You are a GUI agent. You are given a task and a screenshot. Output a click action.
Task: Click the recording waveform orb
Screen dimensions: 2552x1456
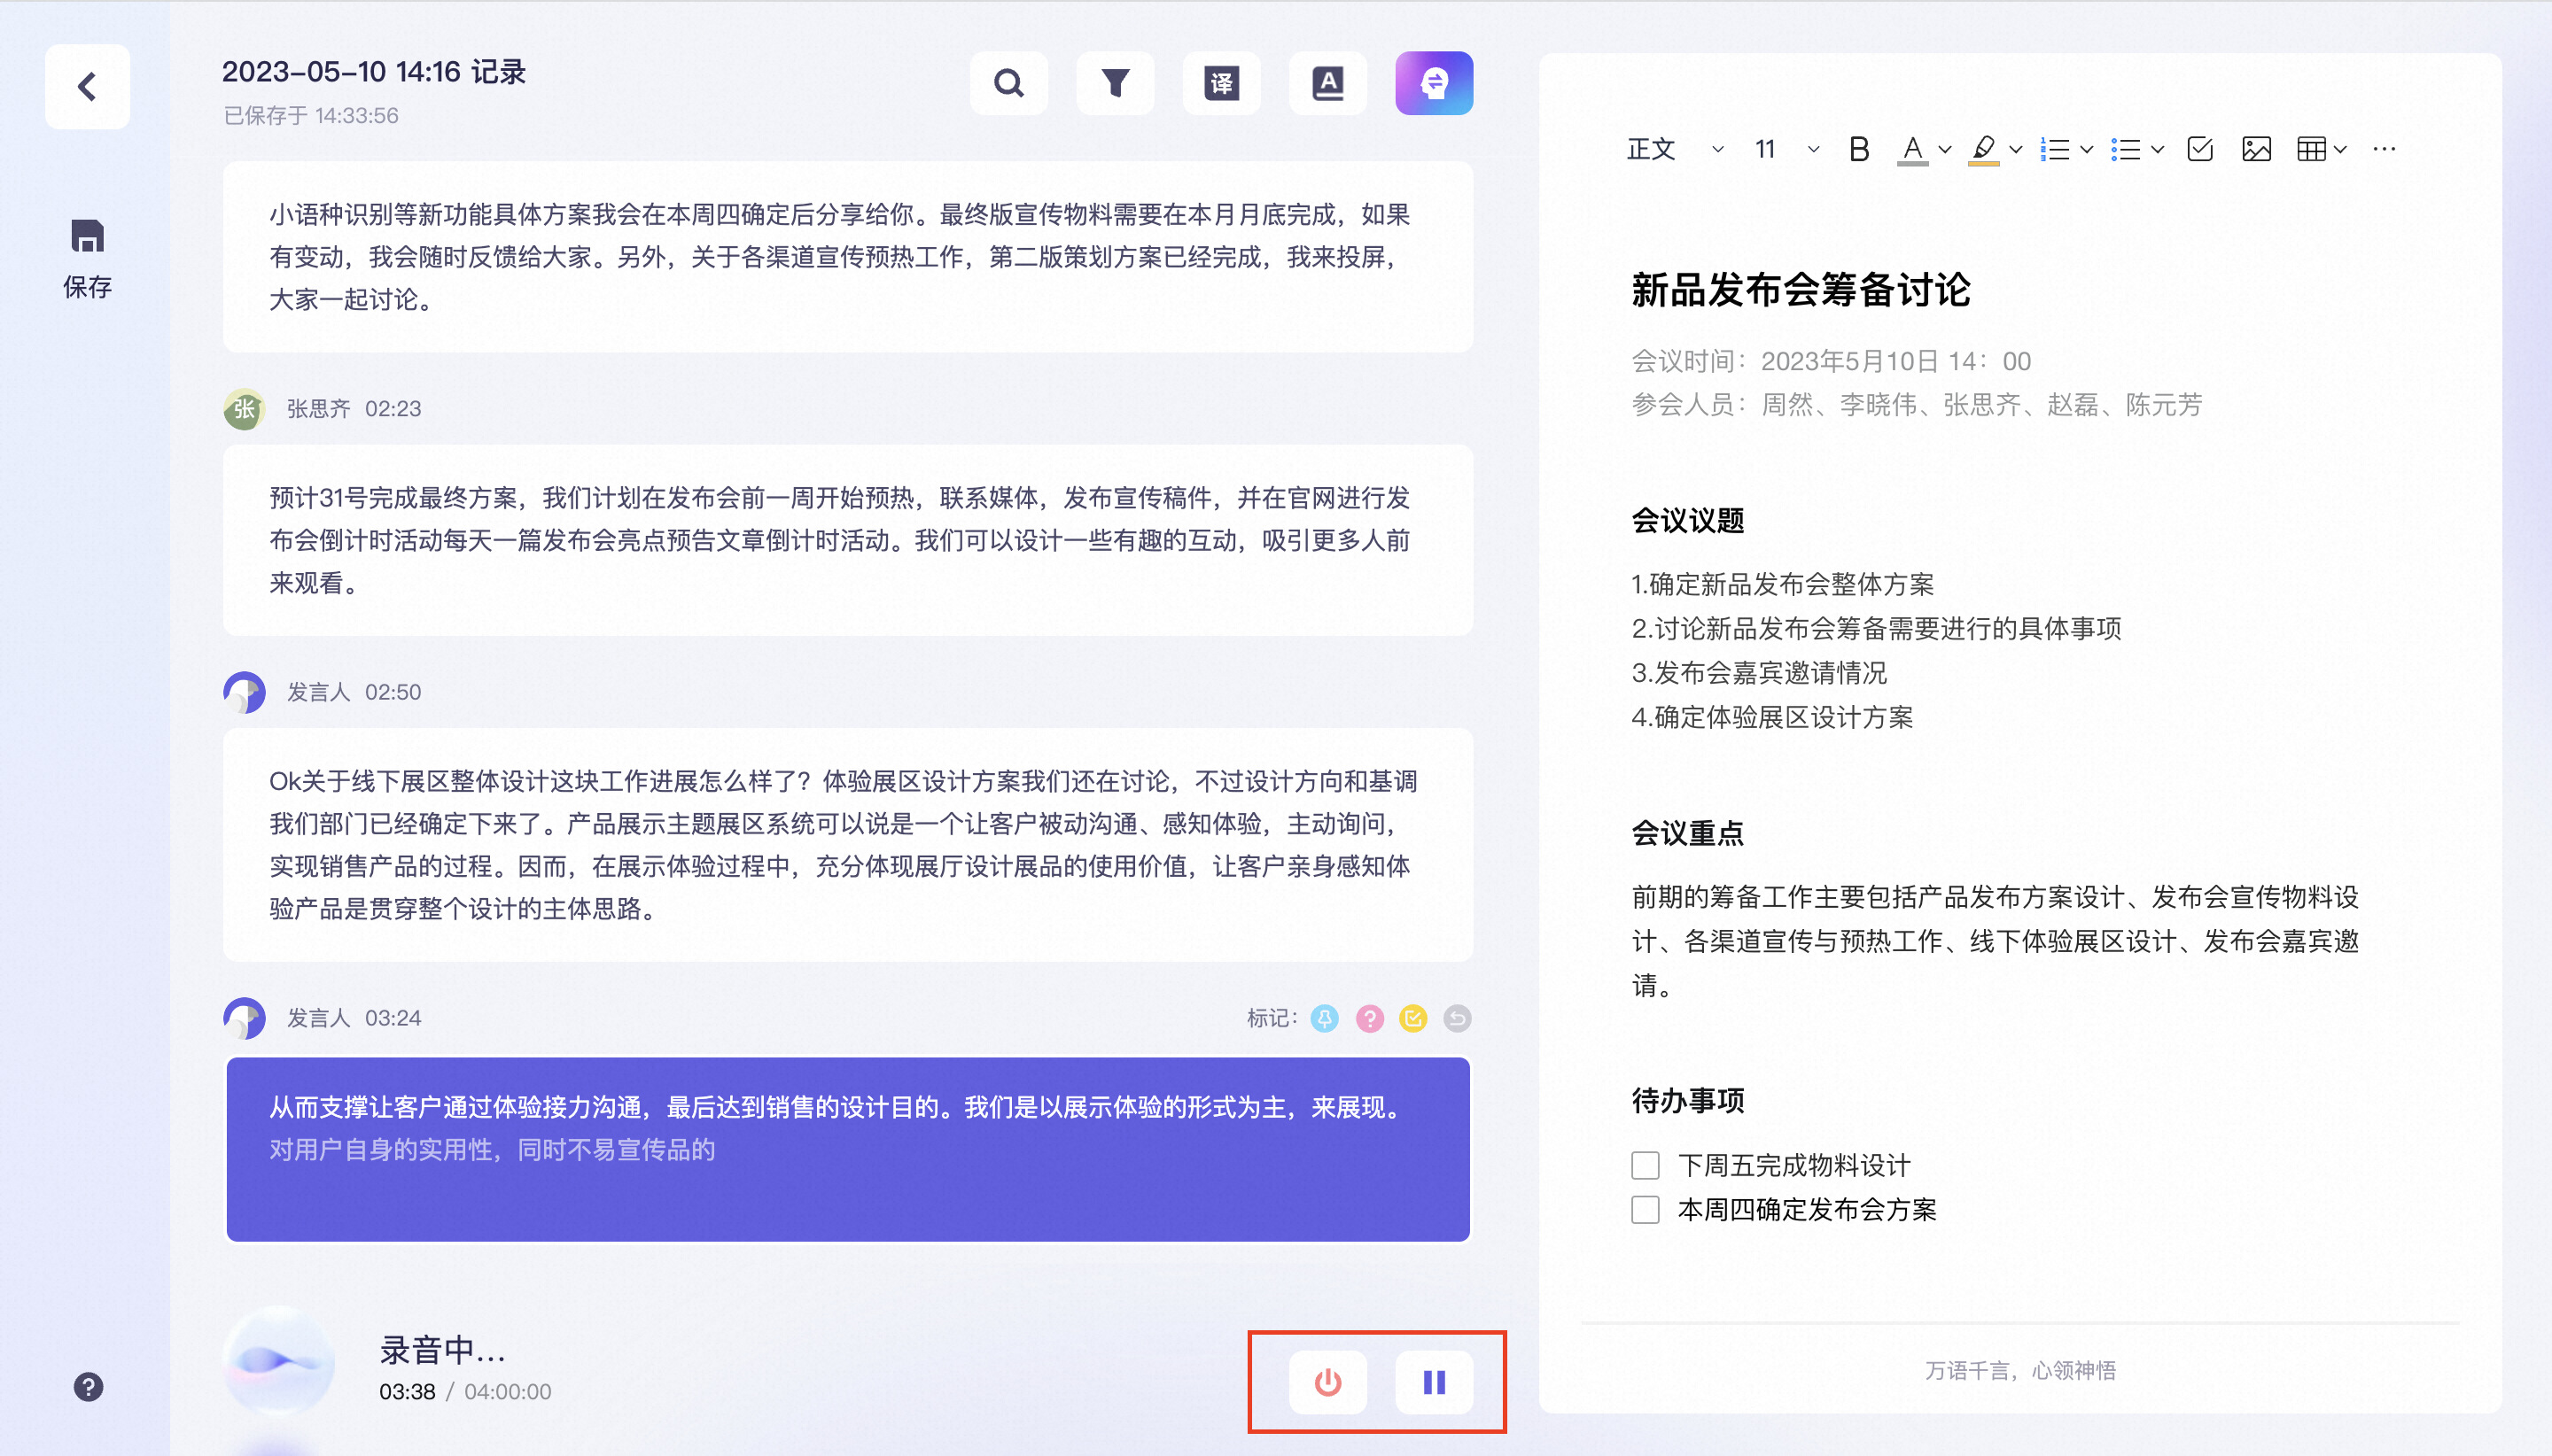coord(279,1360)
